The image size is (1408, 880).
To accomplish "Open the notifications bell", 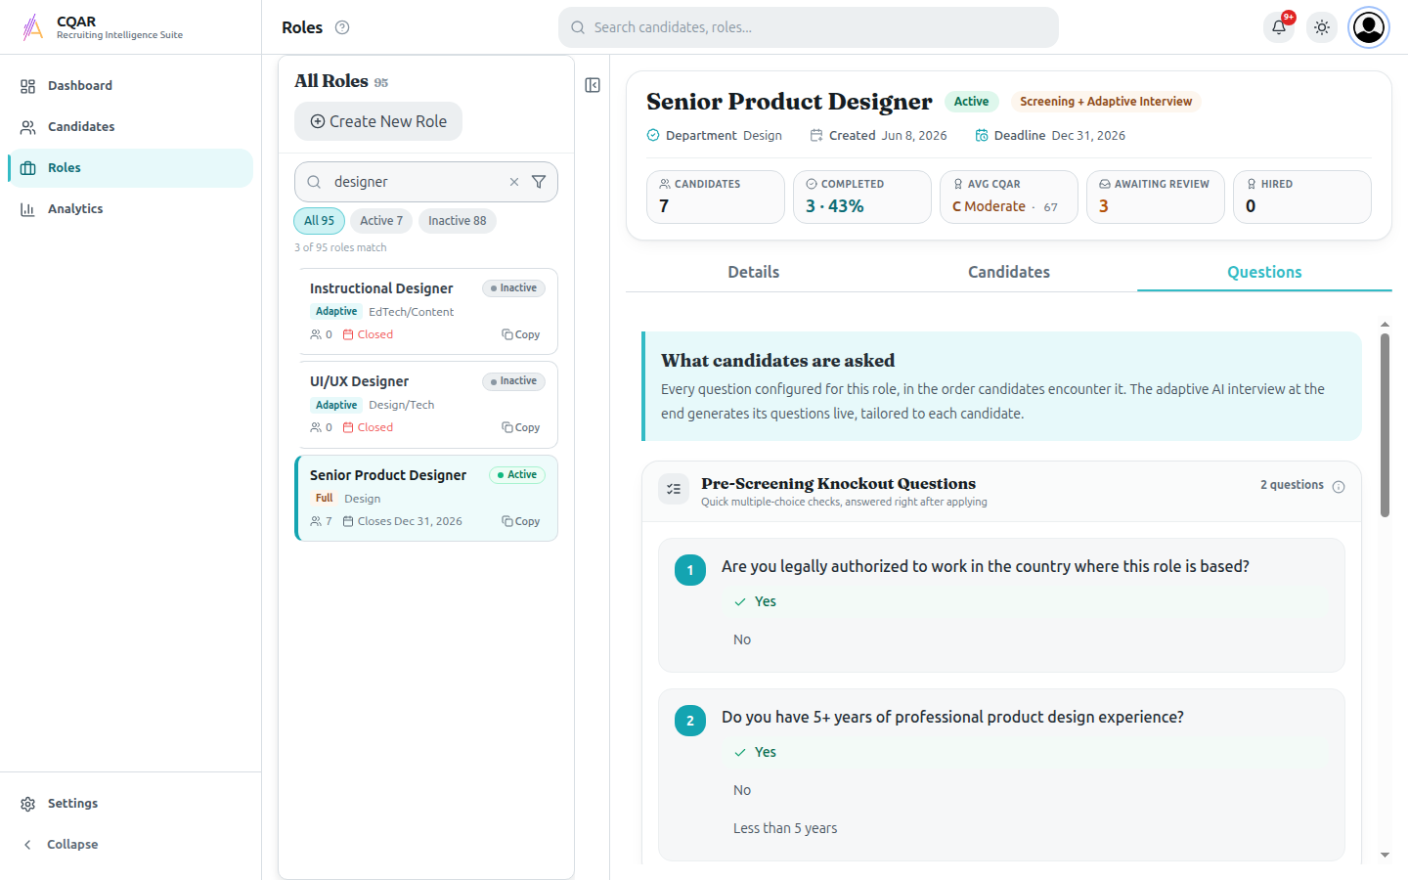I will point(1279,27).
